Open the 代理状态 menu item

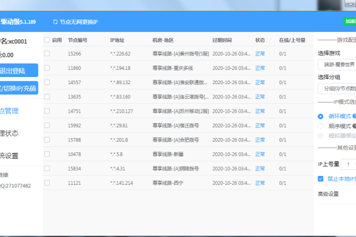click(x=9, y=133)
